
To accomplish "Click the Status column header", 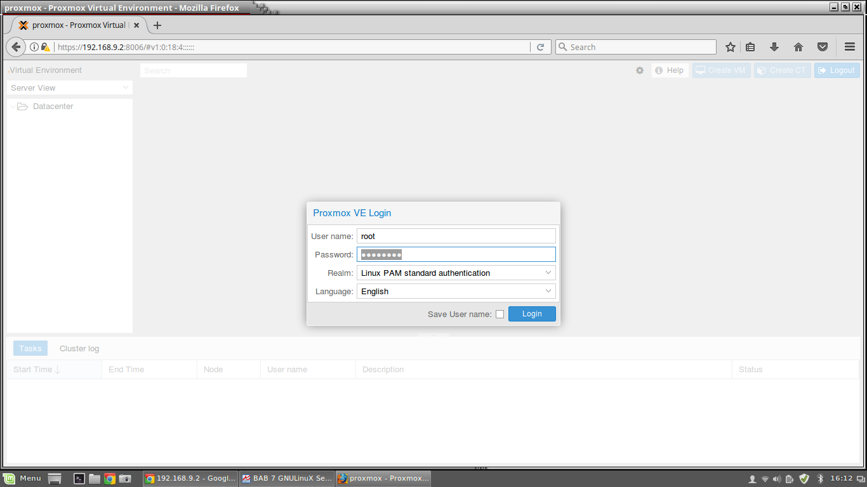I will point(796,369).
